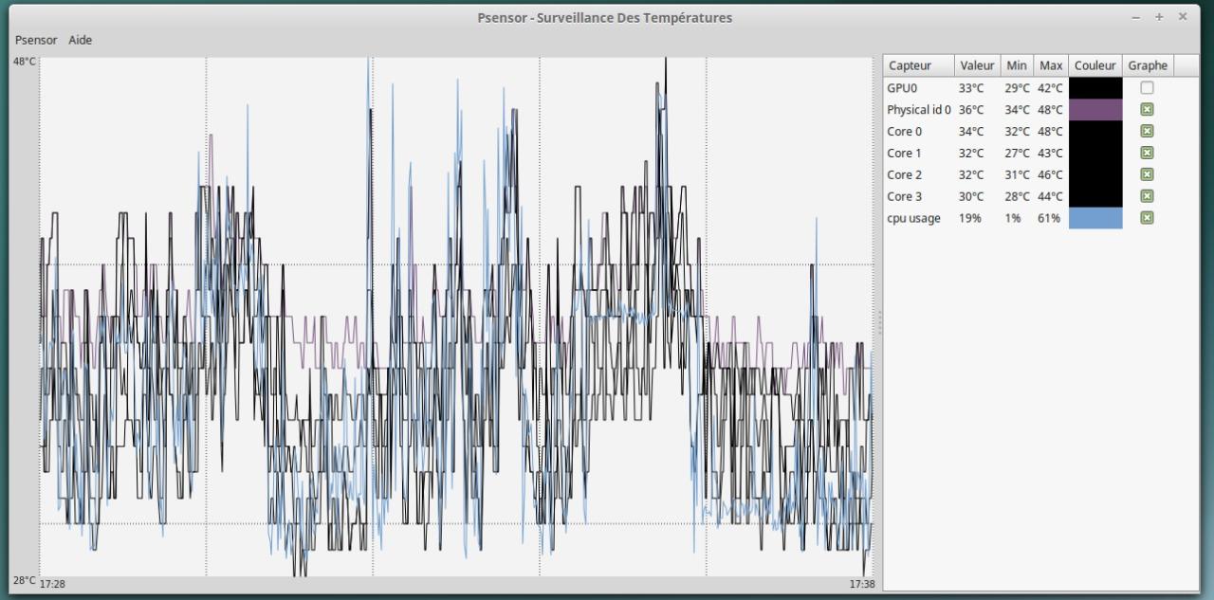1214x600 pixels.
Task: Open the Aide menu
Action: [81, 40]
